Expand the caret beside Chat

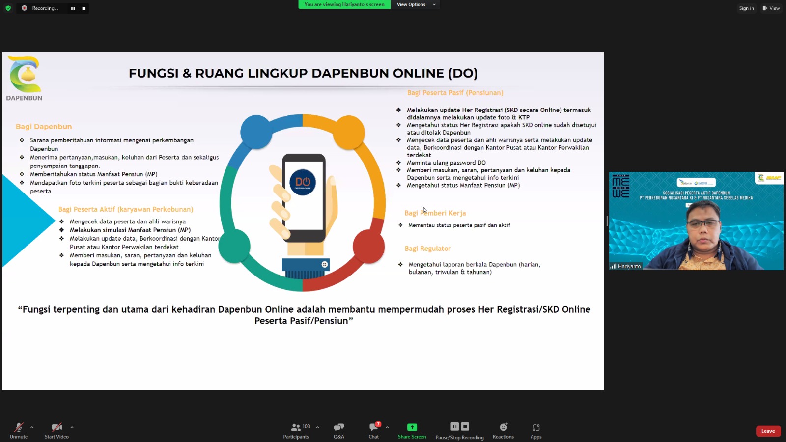pos(387,427)
